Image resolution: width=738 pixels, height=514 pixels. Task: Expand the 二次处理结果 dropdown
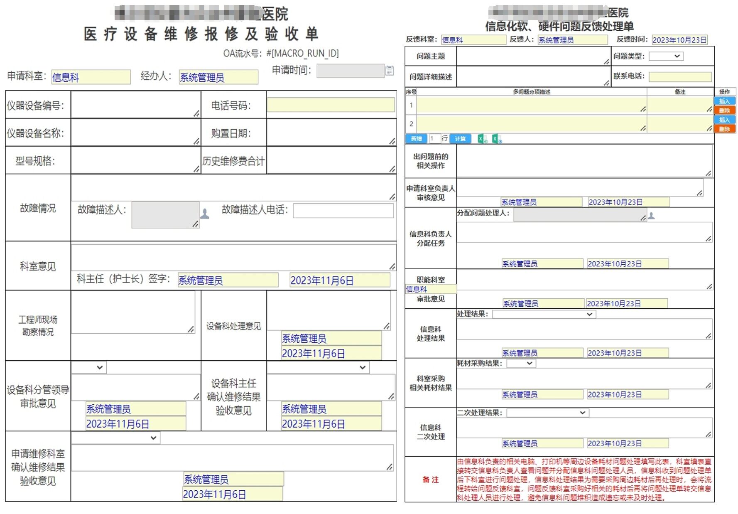point(547,413)
